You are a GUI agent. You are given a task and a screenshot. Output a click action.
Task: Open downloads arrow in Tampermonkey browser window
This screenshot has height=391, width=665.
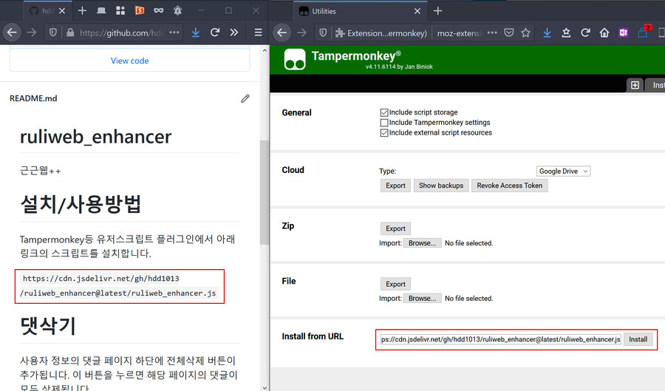pos(547,33)
